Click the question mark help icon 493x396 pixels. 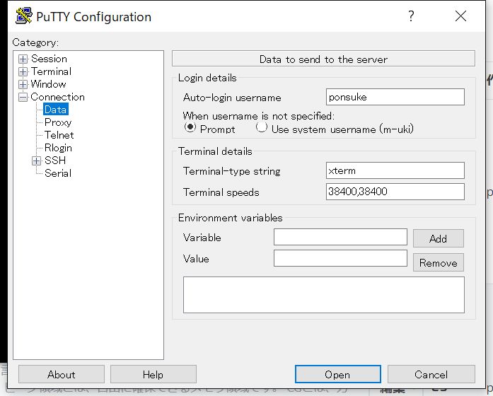point(411,16)
